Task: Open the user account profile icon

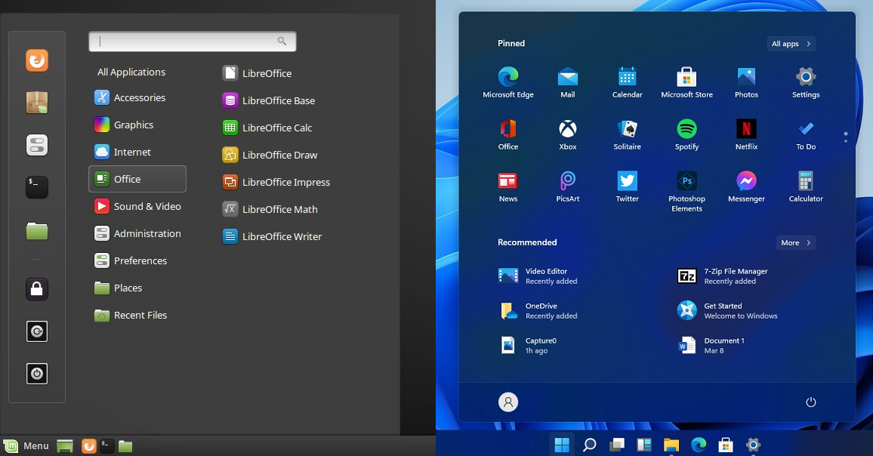Action: 508,402
